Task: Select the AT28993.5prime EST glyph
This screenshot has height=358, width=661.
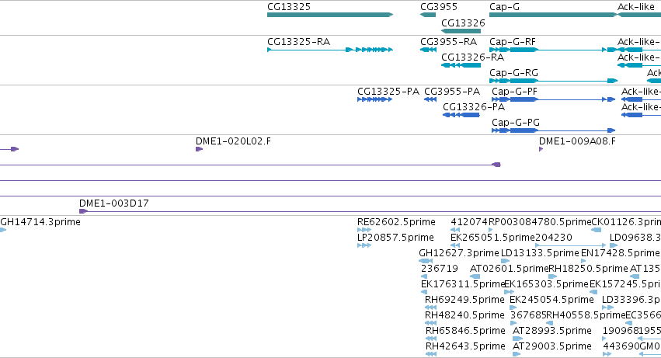Action: point(517,339)
